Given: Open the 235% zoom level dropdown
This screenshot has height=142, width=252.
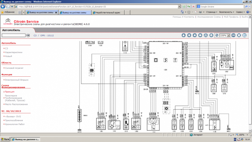Looking at the screenshot, I should click(228, 35).
